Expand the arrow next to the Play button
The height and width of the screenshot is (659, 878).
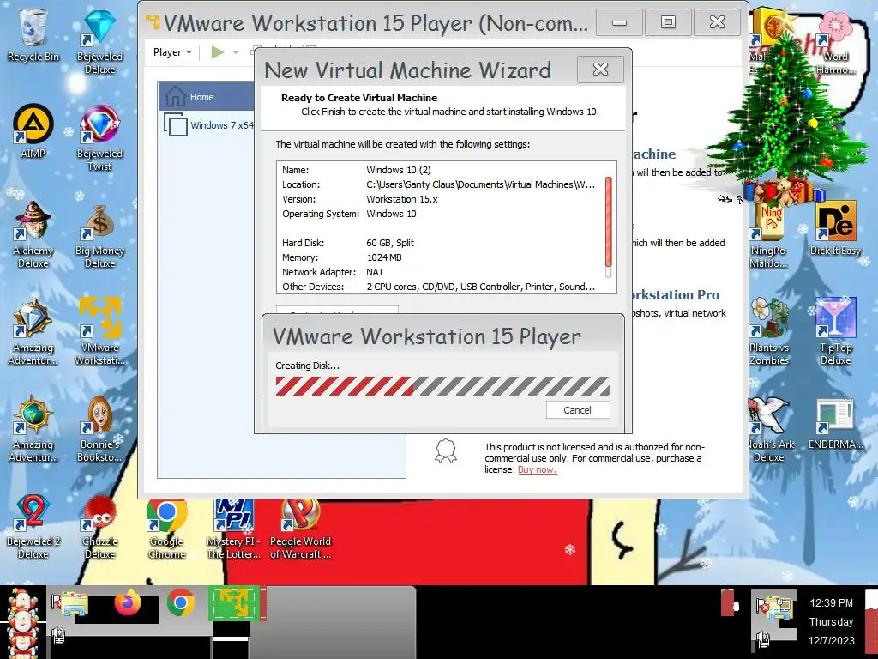(x=236, y=52)
